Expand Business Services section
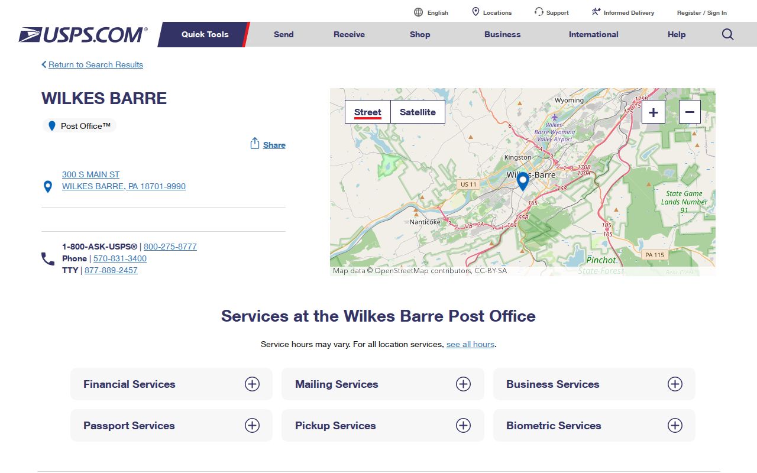757x473 pixels. 594,384
